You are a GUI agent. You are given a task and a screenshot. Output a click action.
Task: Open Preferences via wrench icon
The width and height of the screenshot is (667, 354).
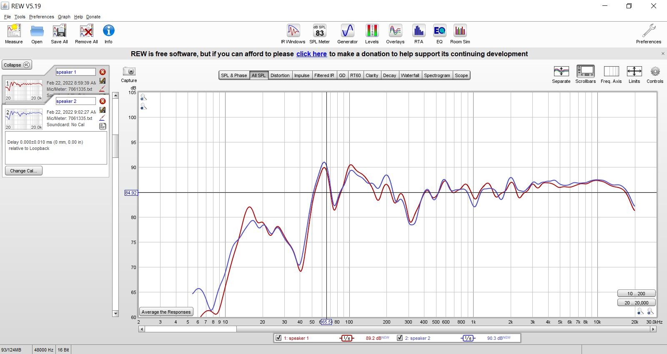click(649, 34)
